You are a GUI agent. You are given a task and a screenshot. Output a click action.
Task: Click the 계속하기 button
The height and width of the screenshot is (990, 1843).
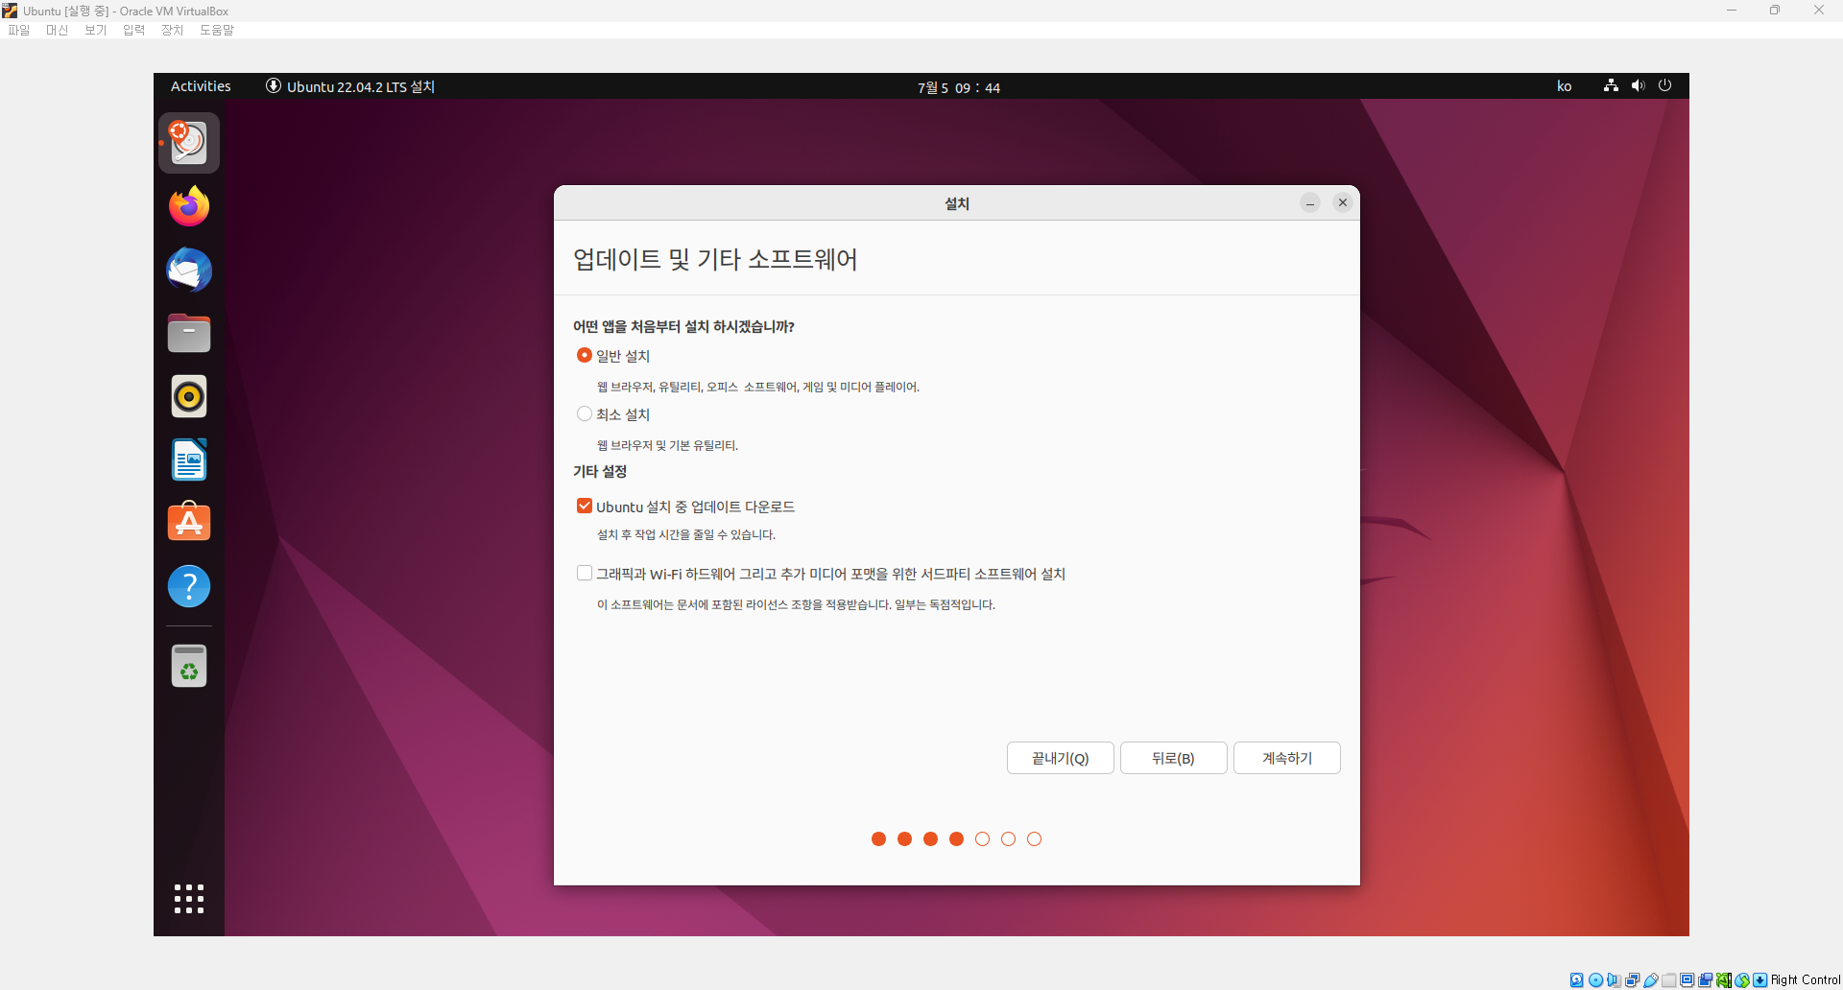(x=1287, y=758)
